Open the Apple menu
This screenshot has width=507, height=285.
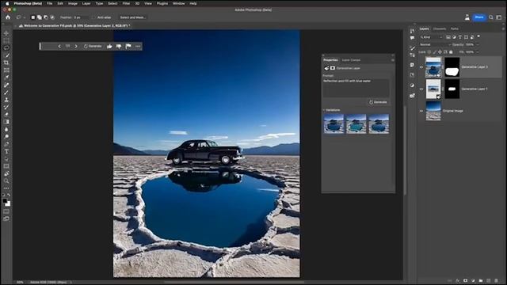[x=7, y=3]
